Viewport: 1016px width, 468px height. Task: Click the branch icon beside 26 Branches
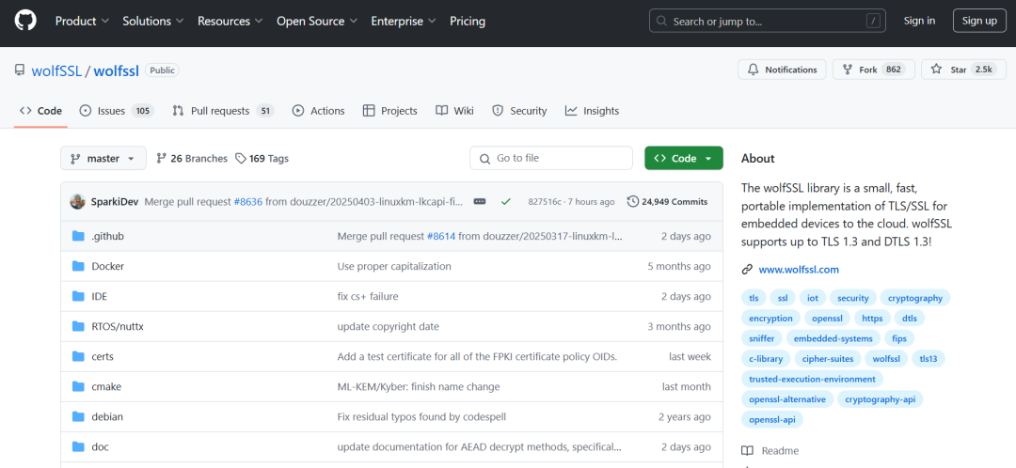[x=162, y=158]
